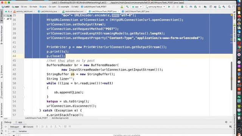
Task: Open the Debug panel settings gear
Action: pos(226,122)
